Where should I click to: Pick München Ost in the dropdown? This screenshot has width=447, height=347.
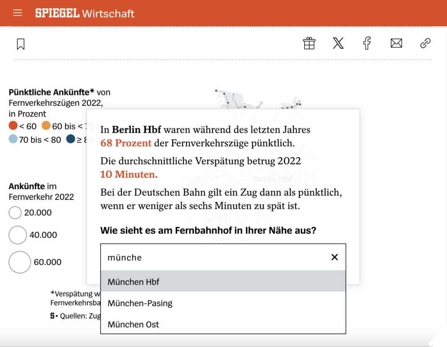coord(223,324)
